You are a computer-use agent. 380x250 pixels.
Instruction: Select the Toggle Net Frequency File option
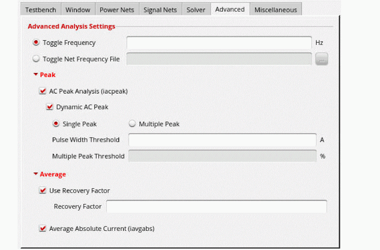click(36, 59)
